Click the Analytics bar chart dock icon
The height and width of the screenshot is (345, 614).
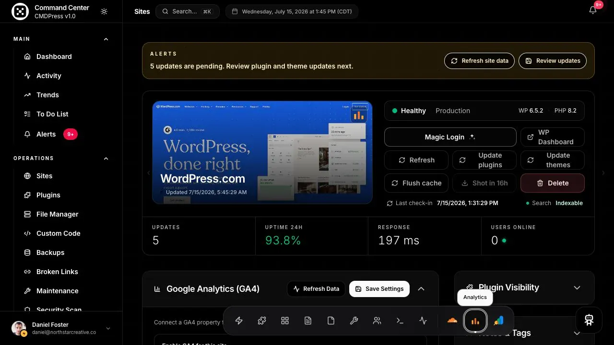(475, 321)
